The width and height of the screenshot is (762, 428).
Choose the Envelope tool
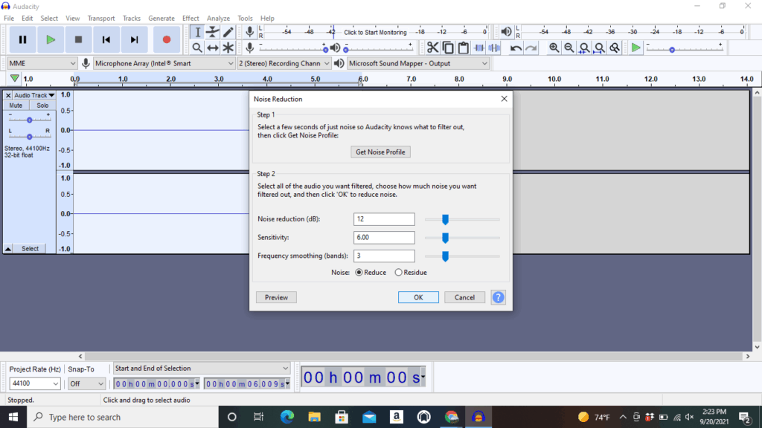pos(213,32)
